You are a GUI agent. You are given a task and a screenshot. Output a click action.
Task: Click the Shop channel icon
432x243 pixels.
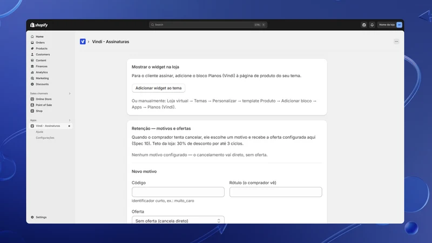(x=32, y=111)
